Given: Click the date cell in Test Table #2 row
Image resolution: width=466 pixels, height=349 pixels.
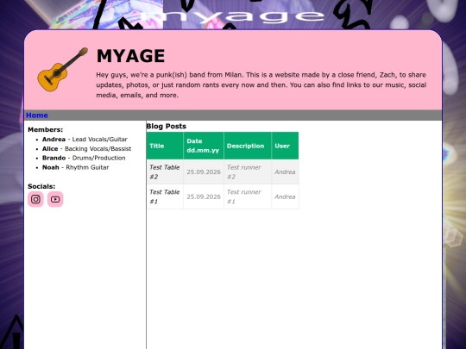Looking at the screenshot, I should [x=204, y=171].
